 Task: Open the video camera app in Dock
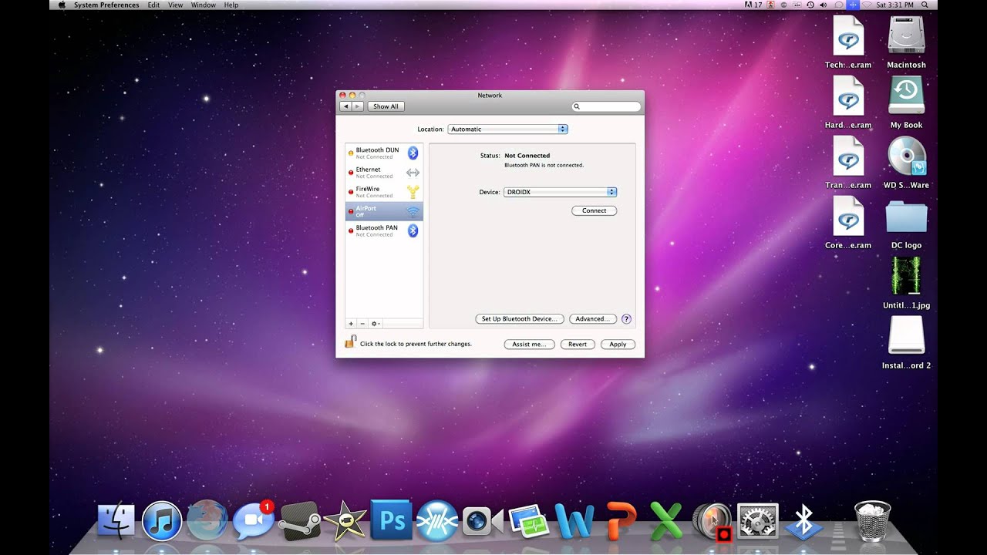click(x=483, y=522)
